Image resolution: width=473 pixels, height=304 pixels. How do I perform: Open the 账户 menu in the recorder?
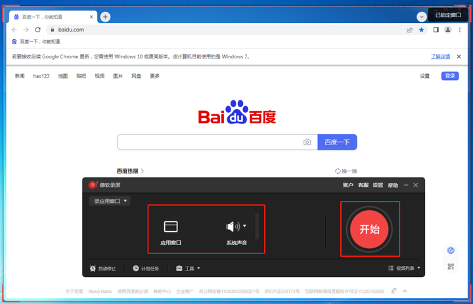coord(348,185)
